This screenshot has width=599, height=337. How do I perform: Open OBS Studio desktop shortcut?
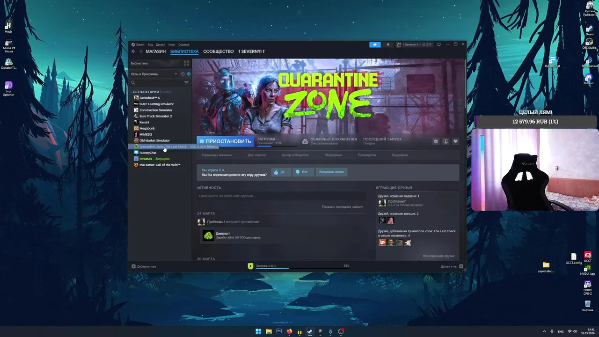point(589,43)
